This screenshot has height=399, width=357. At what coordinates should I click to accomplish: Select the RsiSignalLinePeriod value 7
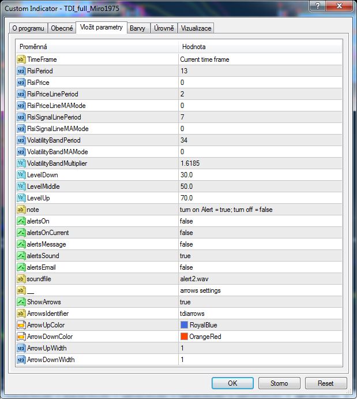pos(182,117)
